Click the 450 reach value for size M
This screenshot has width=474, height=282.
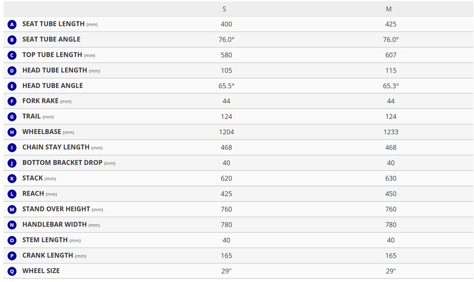(x=391, y=193)
